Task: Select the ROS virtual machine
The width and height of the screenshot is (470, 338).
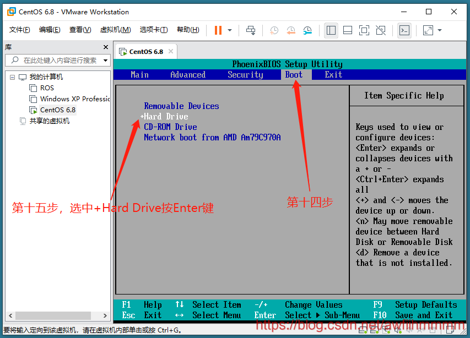Action: coord(47,88)
